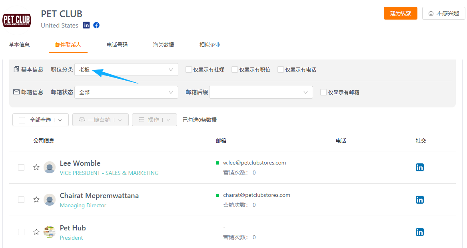
Task: Click the 基本信息 clipboard icon
Action: (x=16, y=69)
